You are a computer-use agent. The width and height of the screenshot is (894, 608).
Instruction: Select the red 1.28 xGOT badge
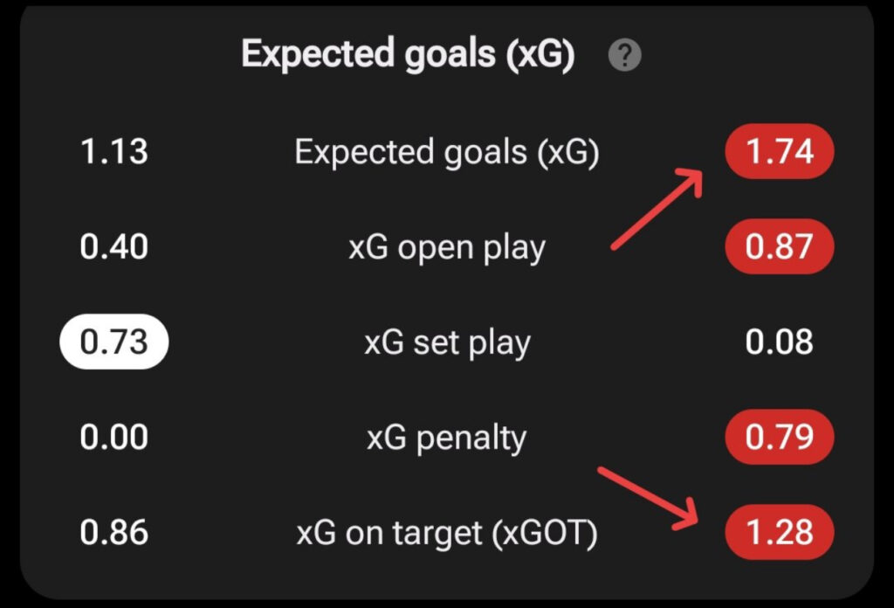tap(779, 531)
